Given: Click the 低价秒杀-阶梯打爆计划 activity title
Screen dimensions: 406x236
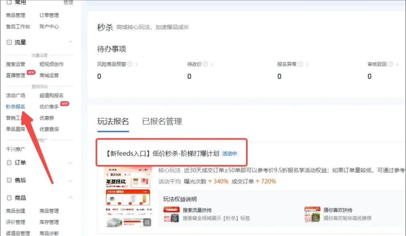Looking at the screenshot, I should [x=162, y=153].
